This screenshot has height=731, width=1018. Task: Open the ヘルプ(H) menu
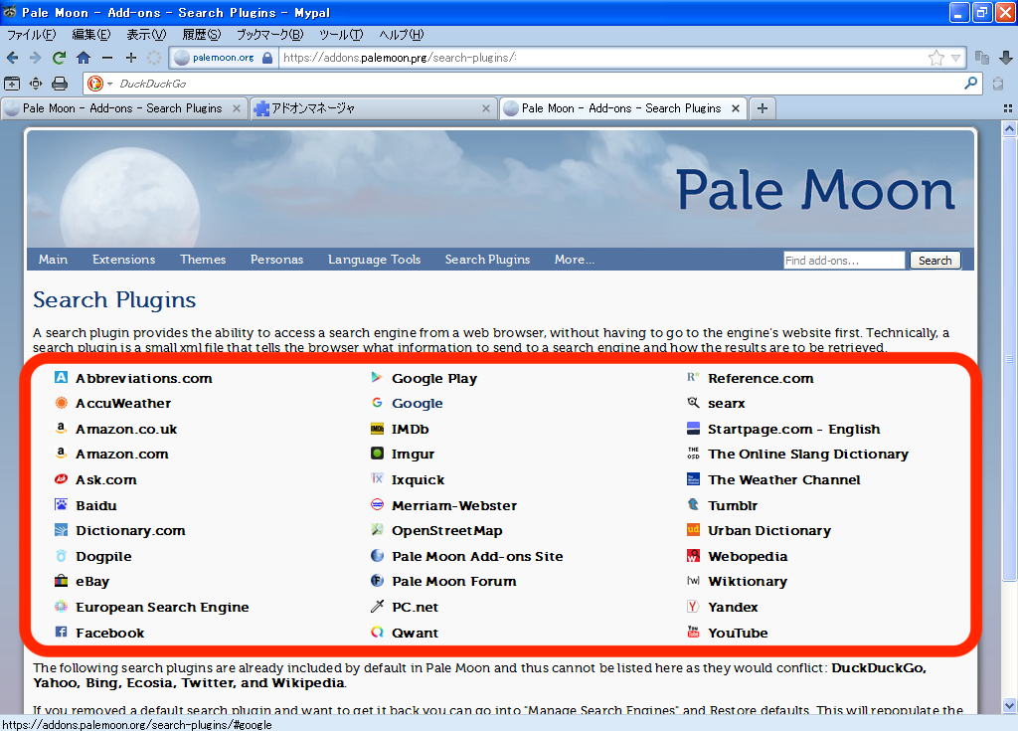tap(402, 35)
